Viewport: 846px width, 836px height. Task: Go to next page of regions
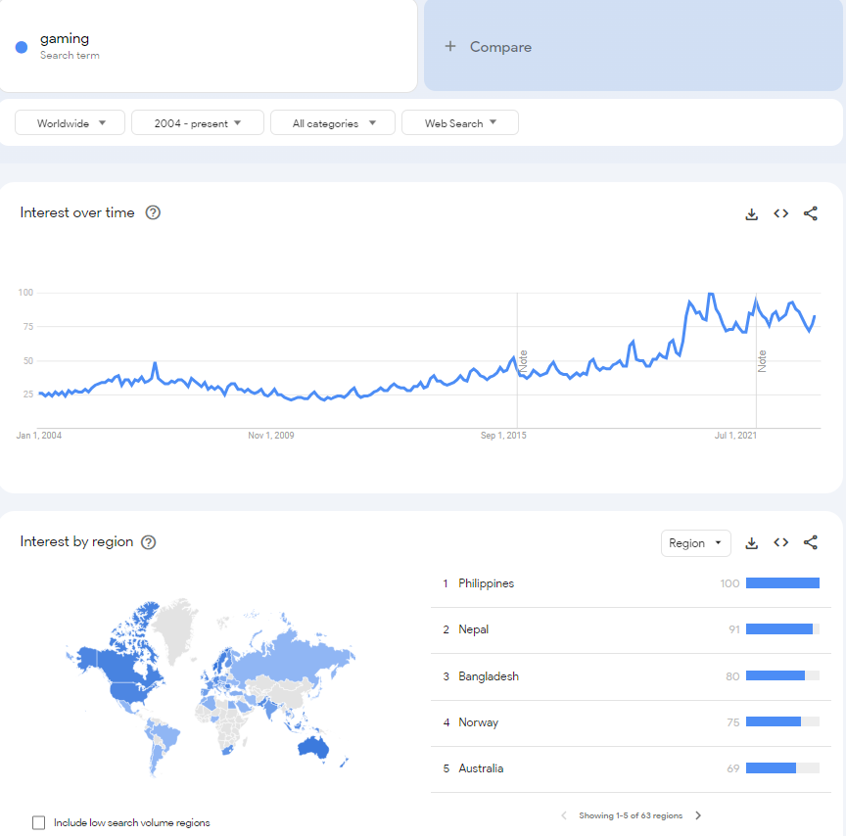pyautogui.click(x=698, y=815)
